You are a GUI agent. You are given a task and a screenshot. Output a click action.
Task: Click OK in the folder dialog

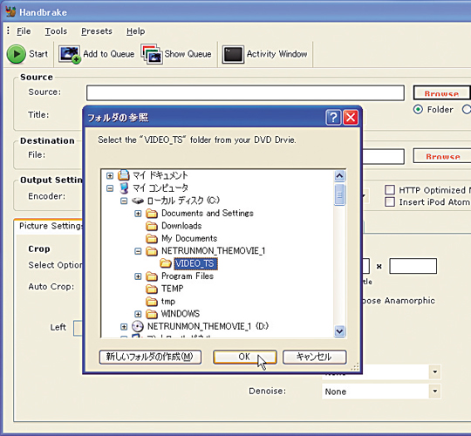tap(245, 357)
